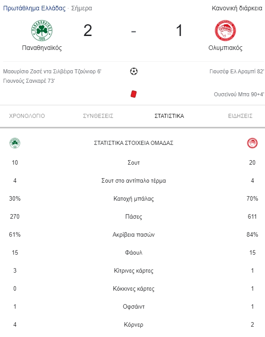Click the small Panathinaikos logo in statistics

pos(15,143)
